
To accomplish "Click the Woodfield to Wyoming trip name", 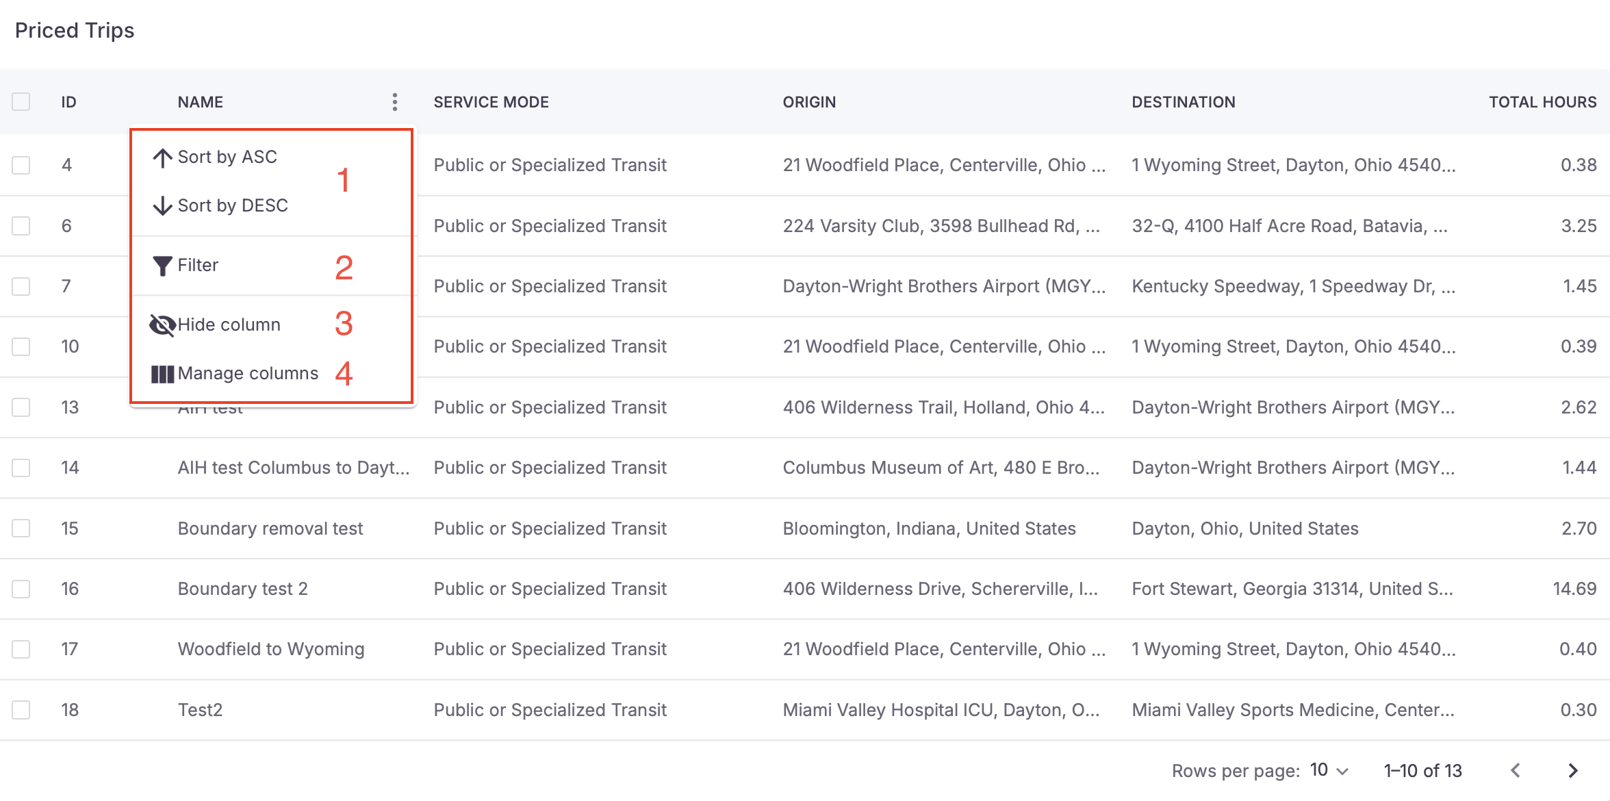I will tap(271, 649).
